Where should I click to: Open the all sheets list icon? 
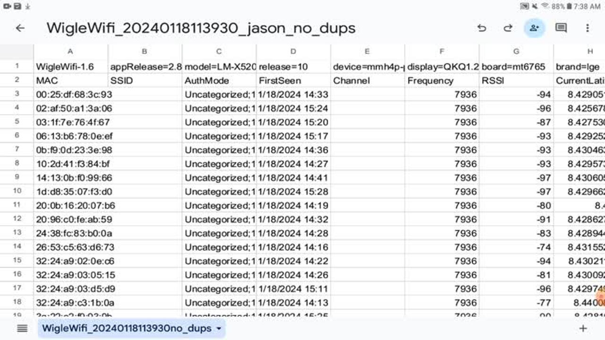pos(22,328)
